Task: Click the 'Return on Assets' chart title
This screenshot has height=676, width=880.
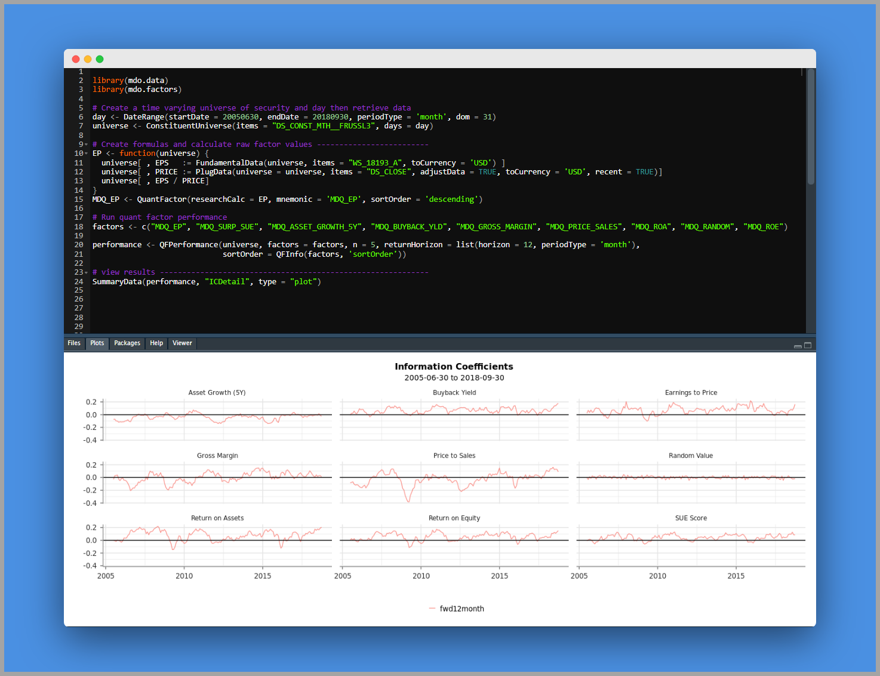Action: [217, 518]
